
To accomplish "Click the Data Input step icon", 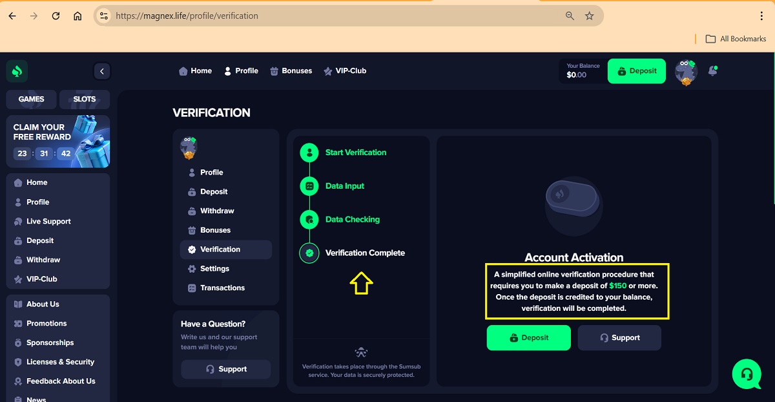I will [x=309, y=186].
